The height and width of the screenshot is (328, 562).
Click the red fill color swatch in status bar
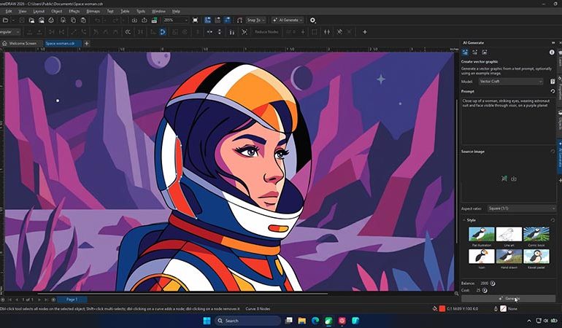pos(442,308)
